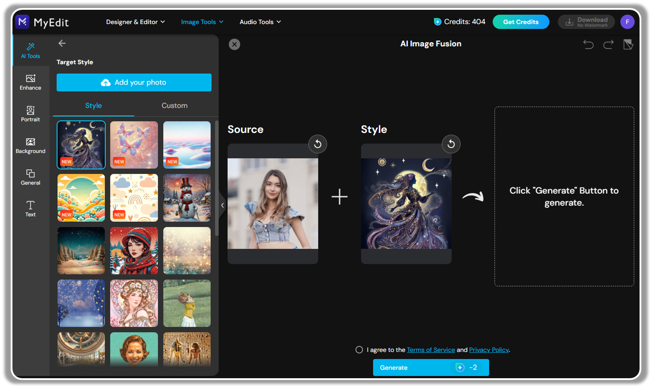Select the Enhance tool in the sidebar
The image size is (652, 388).
point(30,82)
